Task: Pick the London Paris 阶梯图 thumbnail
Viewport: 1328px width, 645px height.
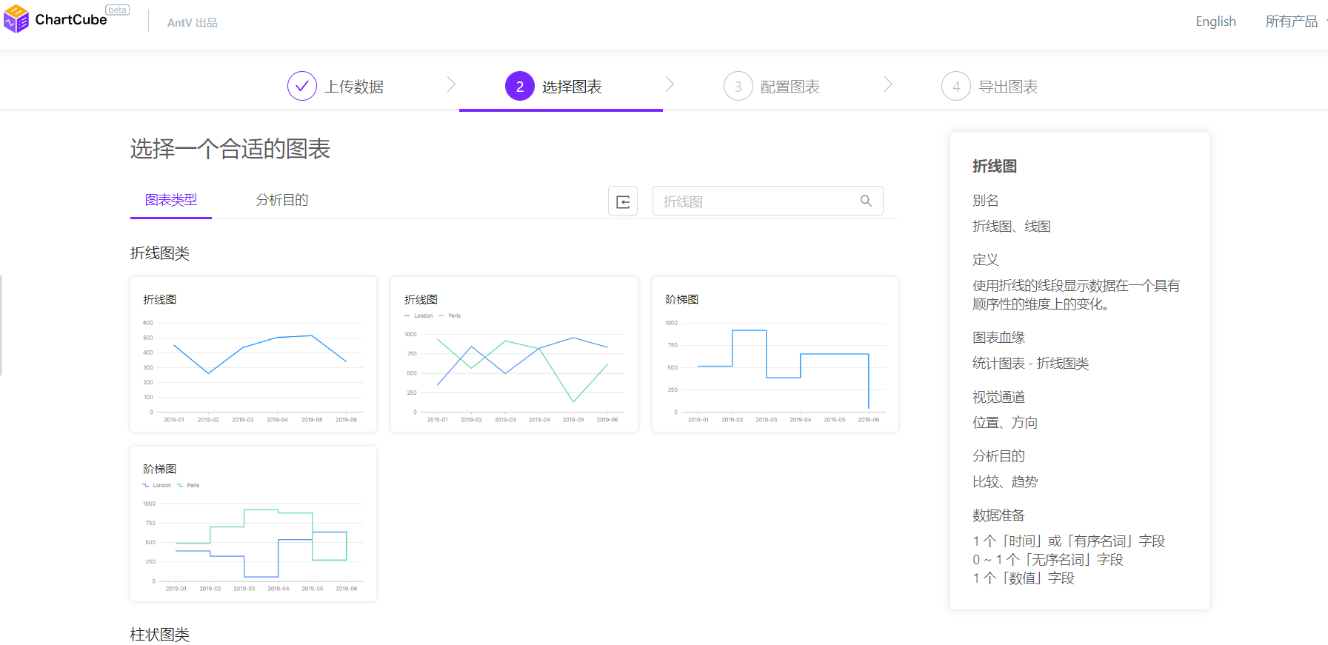Action: tap(253, 524)
